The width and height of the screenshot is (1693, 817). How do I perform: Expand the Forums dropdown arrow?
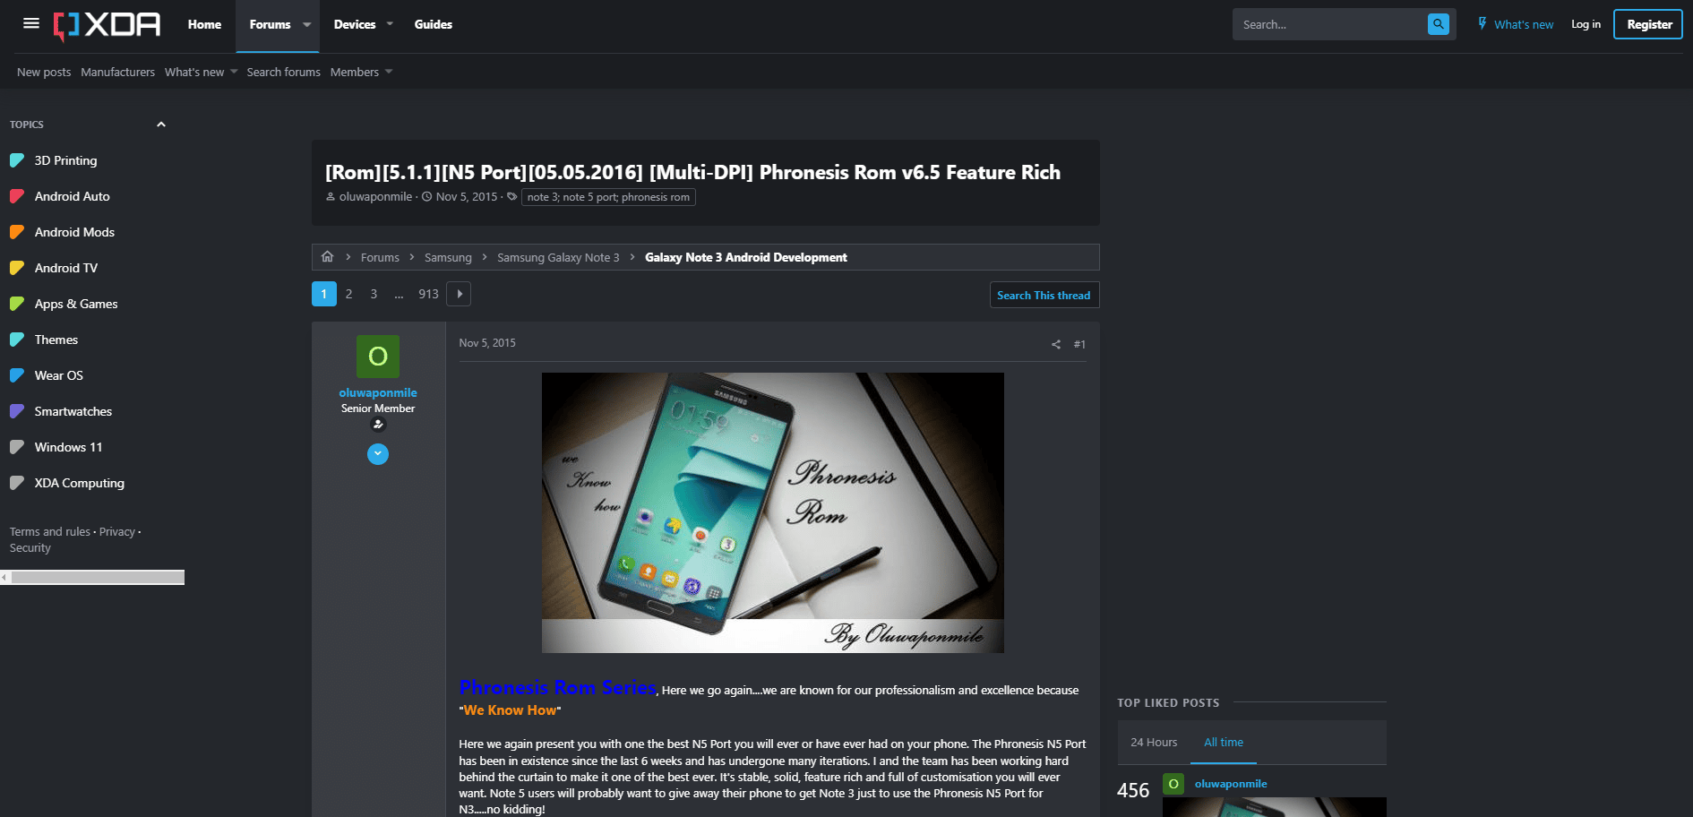[307, 24]
